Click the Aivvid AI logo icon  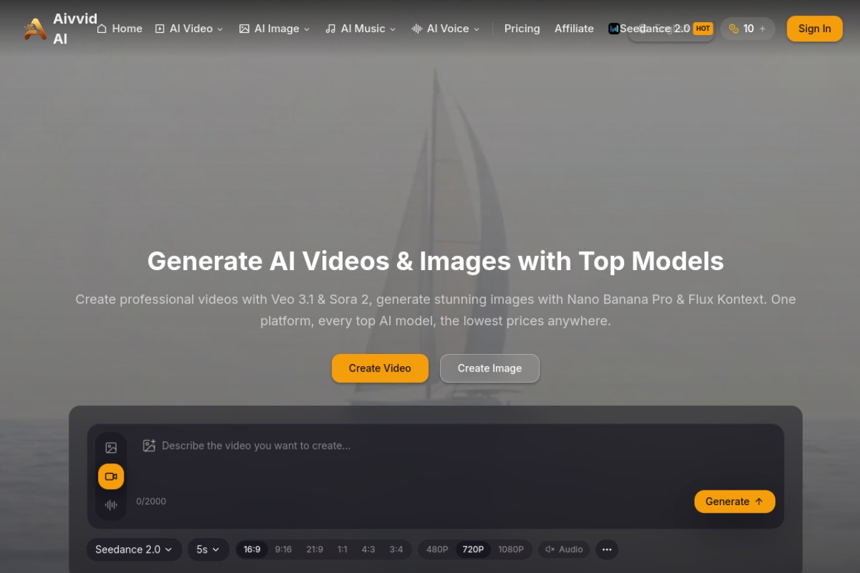pos(35,29)
